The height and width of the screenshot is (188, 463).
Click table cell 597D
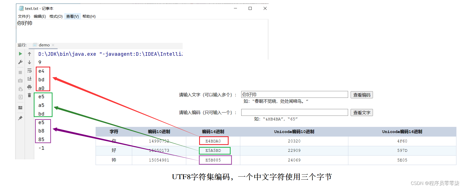click(402, 151)
